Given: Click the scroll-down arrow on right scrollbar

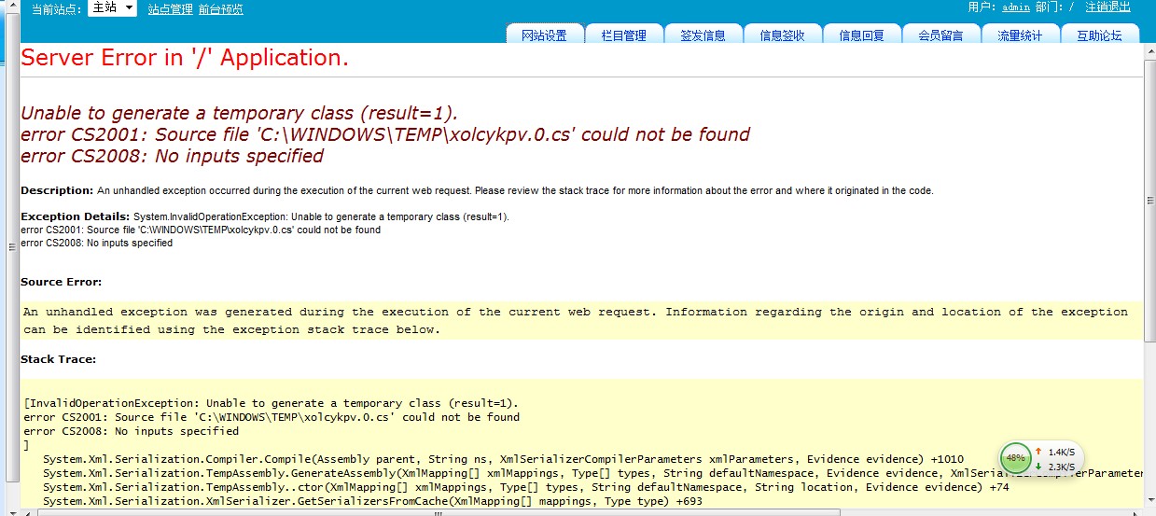Looking at the screenshot, I should [1149, 500].
